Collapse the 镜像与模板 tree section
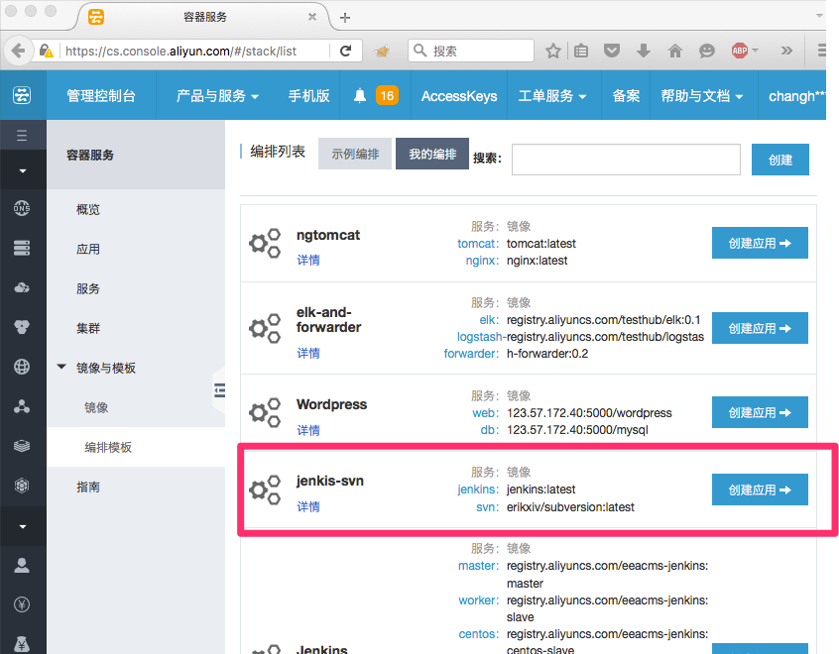The width and height of the screenshot is (839, 654). [x=61, y=367]
